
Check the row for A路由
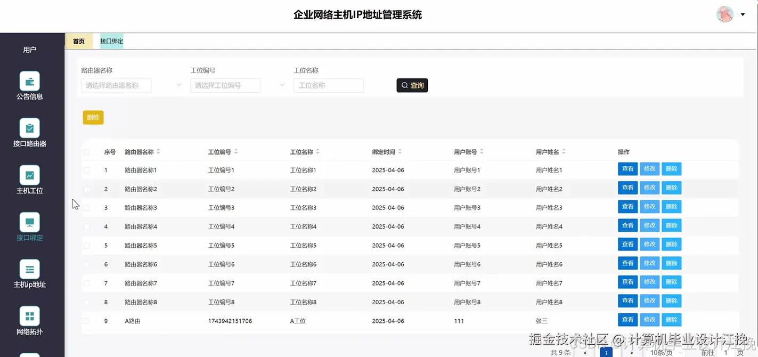[x=87, y=321]
